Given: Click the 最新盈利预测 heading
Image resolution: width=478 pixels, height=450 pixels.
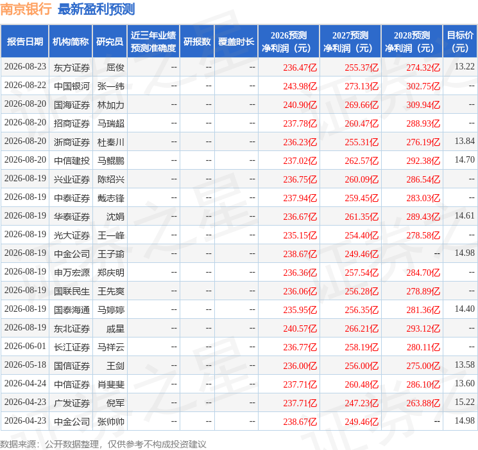Looking at the screenshot, I should coord(96,9).
